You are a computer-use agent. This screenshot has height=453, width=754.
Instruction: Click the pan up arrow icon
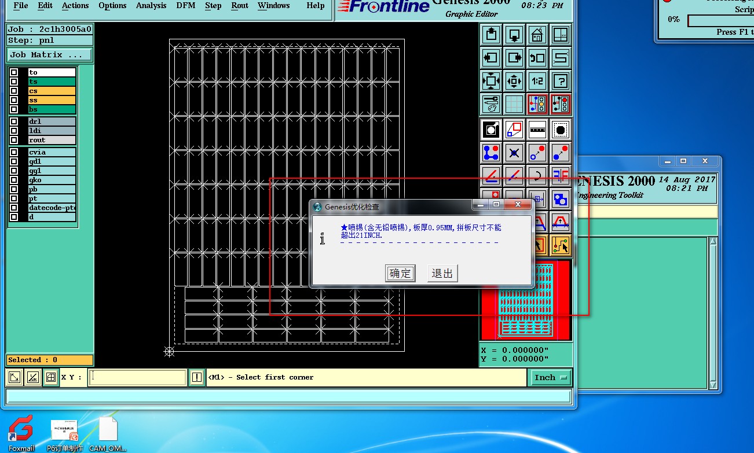pos(491,35)
